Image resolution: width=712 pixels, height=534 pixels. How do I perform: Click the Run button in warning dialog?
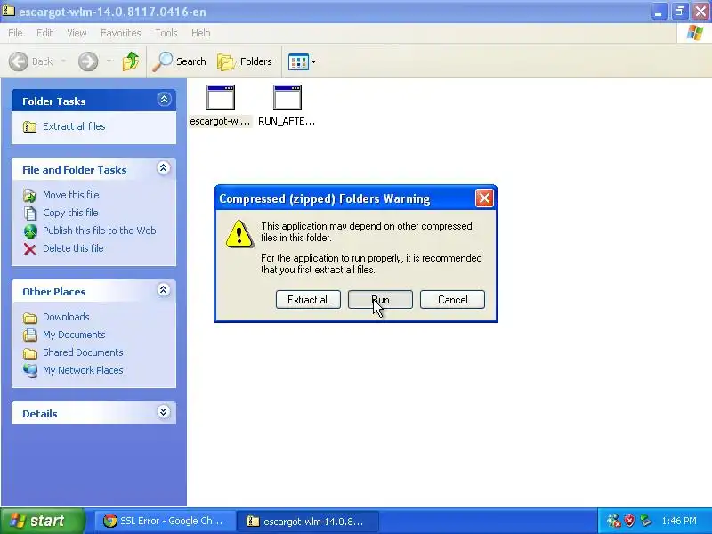380,300
